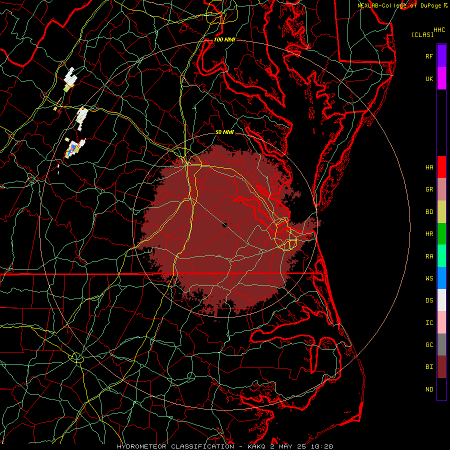Click the ND black legend swatch
The height and width of the screenshot is (450, 450).
click(x=441, y=389)
